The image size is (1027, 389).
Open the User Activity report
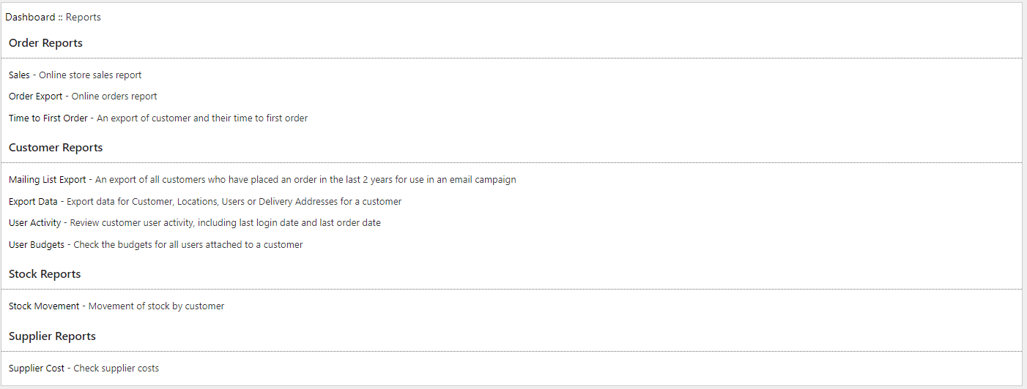tap(35, 223)
